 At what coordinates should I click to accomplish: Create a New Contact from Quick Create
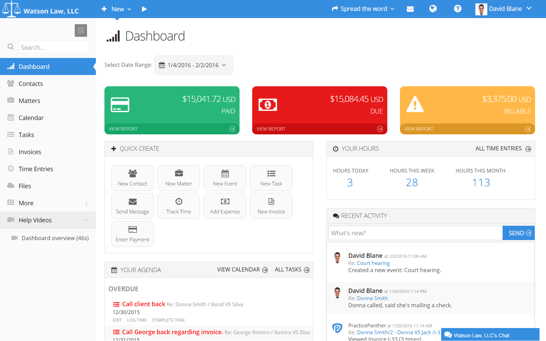pos(132,178)
